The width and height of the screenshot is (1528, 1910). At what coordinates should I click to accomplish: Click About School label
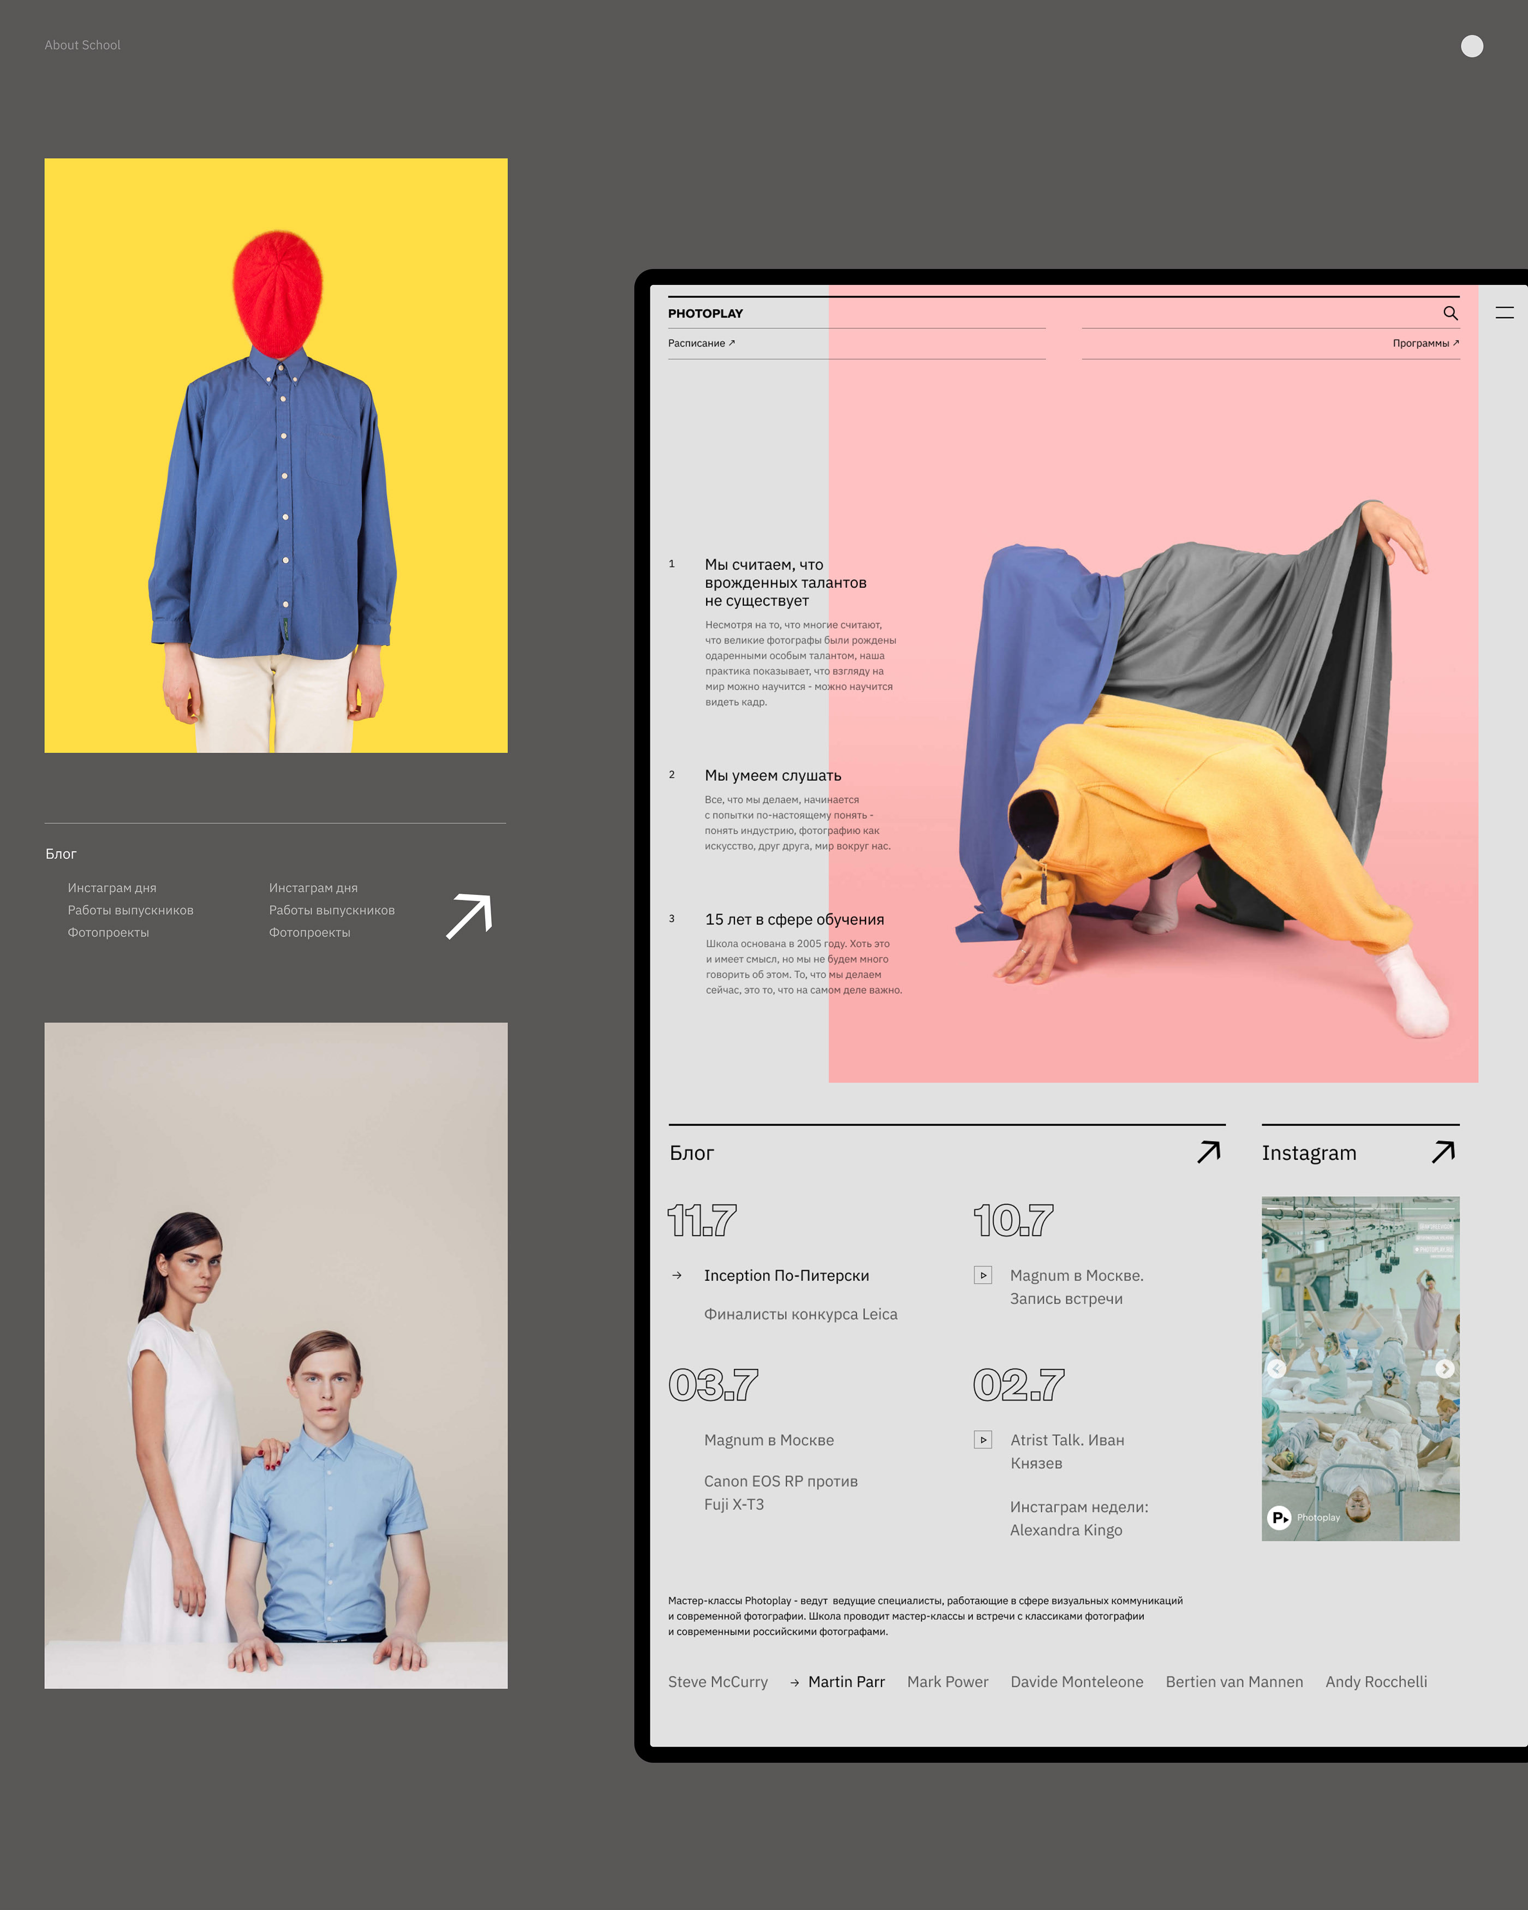82,45
